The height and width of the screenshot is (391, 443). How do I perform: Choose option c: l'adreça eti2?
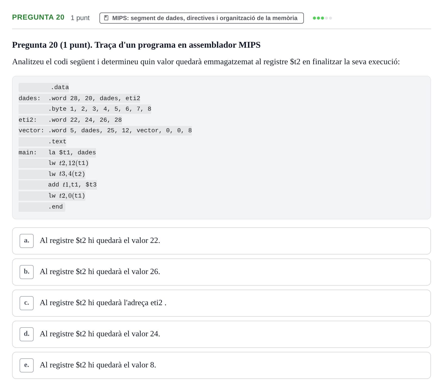pos(221,303)
